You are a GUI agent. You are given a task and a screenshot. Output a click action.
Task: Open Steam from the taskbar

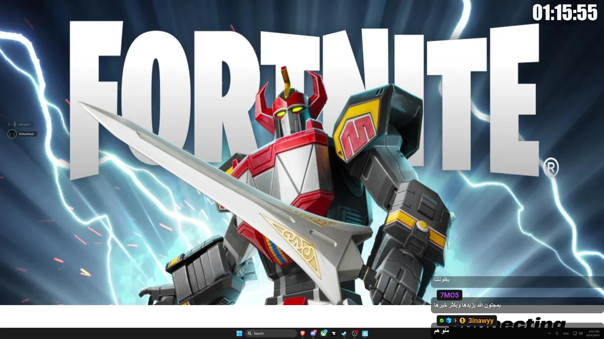344,333
